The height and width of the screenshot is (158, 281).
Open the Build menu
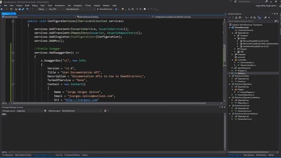[x=27, y=6]
